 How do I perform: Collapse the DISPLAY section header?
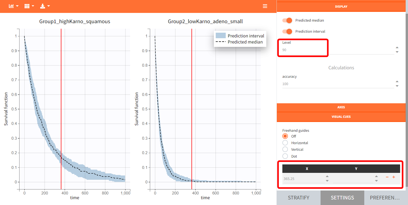point(341,7)
